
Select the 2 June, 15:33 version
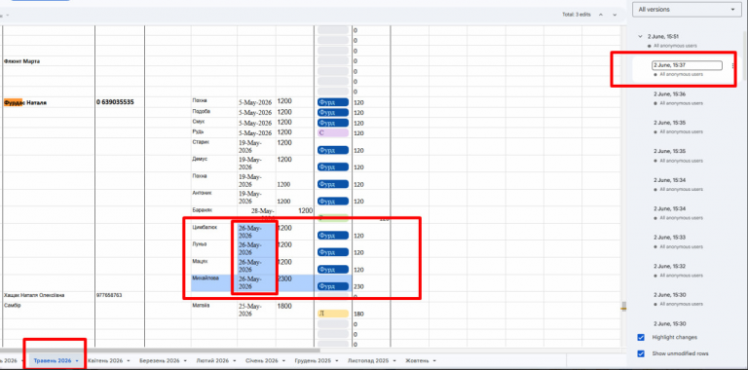pos(669,237)
